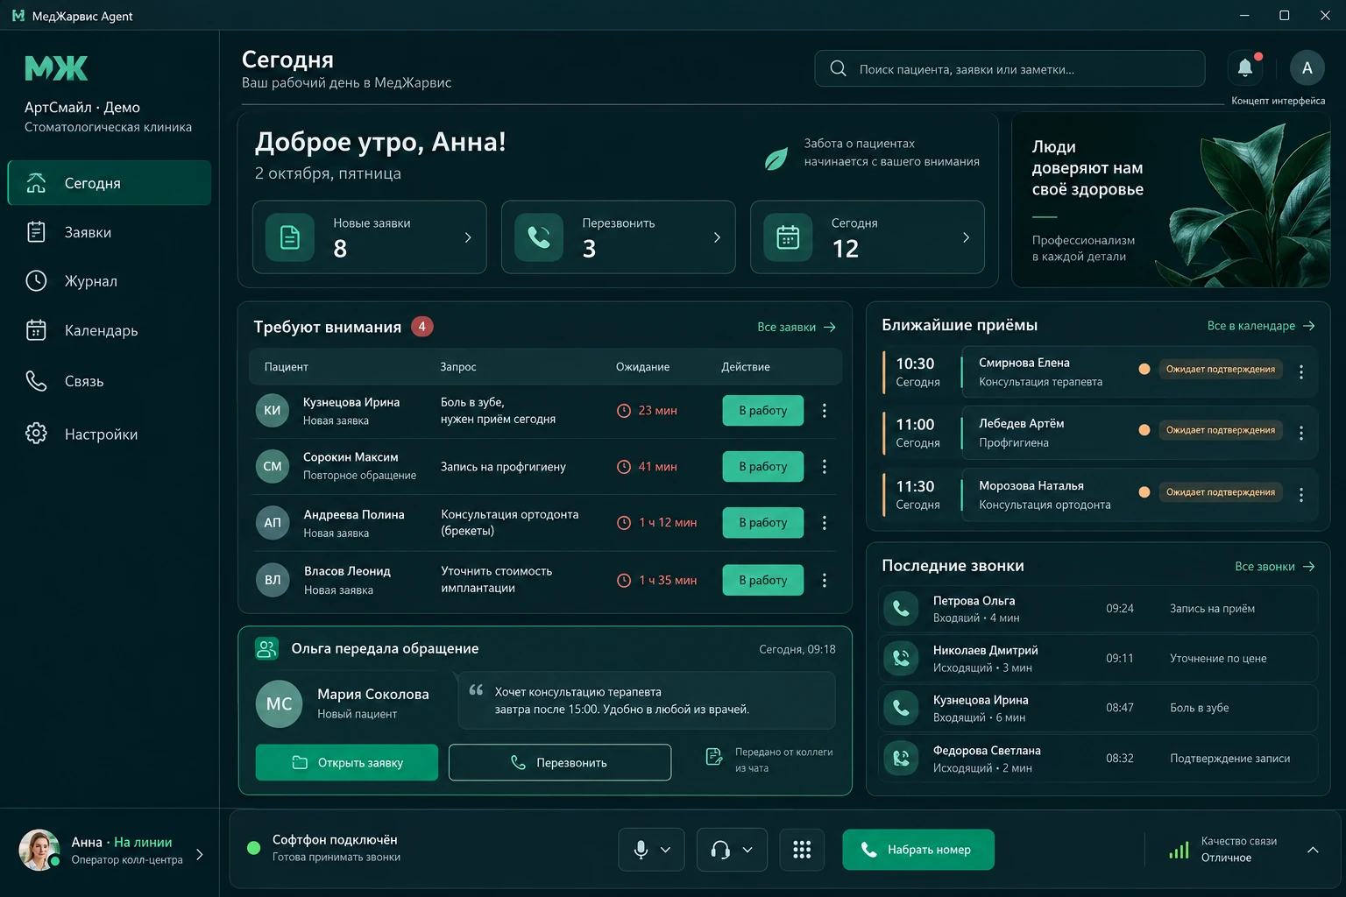Open Новые заявки card arrow

click(x=468, y=237)
